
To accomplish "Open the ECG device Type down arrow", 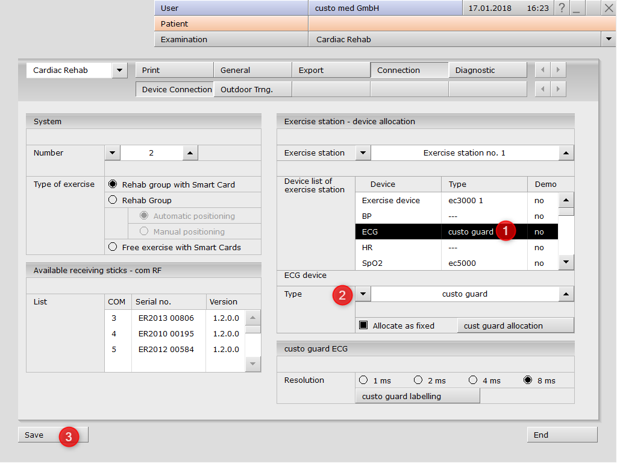I will 363,294.
